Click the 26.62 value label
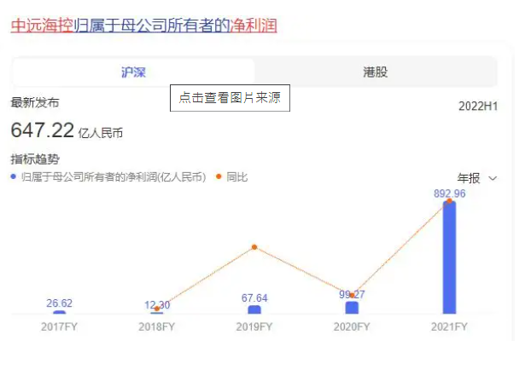Screen dimensions: 531x375 (59, 303)
